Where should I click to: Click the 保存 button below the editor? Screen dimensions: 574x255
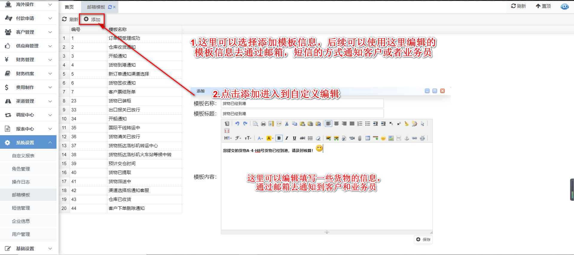pos(423,239)
